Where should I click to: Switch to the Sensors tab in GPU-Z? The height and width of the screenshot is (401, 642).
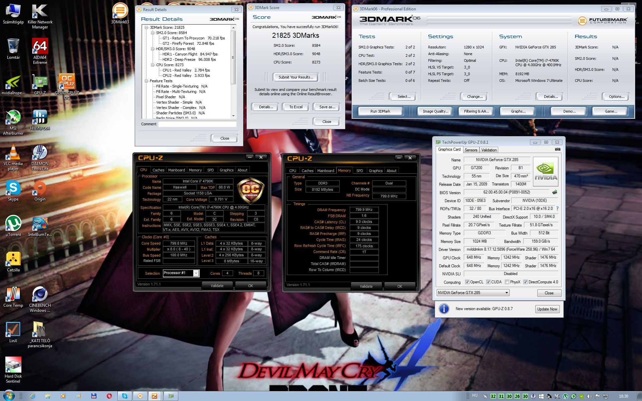[x=471, y=150]
